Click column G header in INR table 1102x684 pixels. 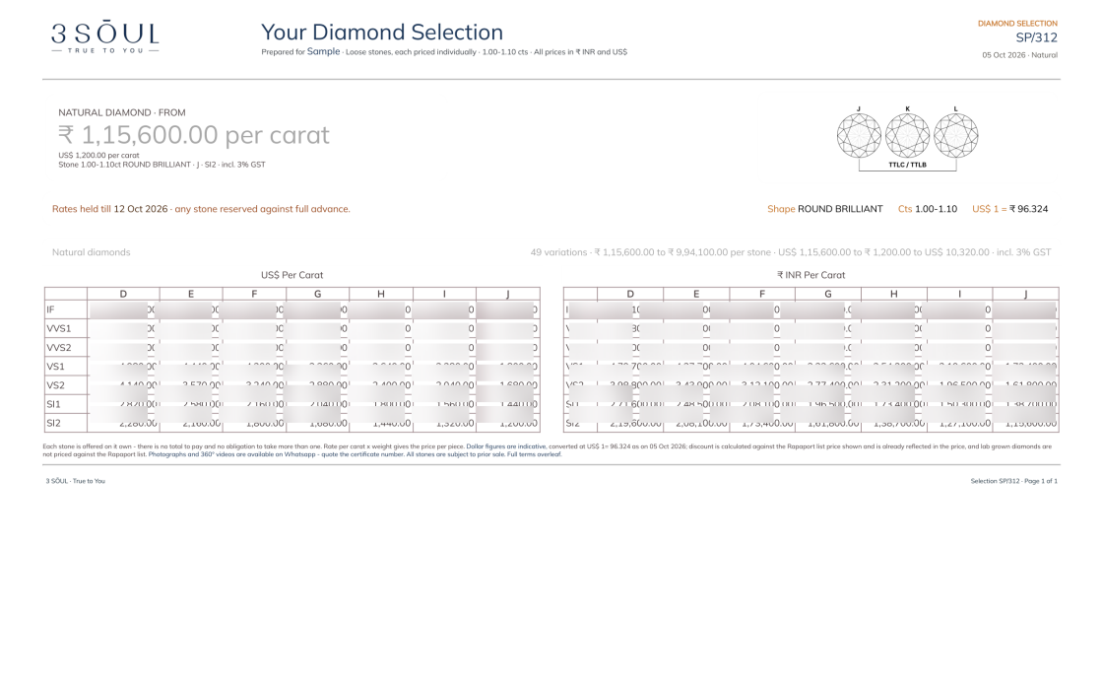pos(828,294)
